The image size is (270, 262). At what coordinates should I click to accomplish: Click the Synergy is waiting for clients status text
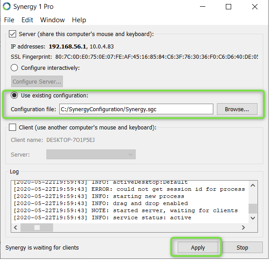[42, 248]
